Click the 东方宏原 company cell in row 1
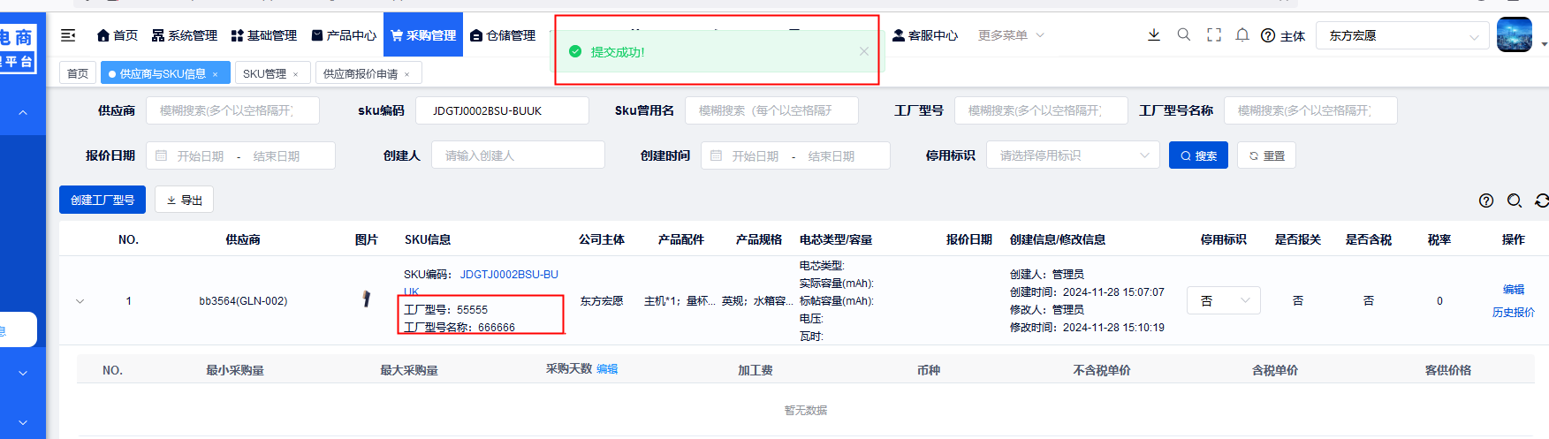 (602, 301)
